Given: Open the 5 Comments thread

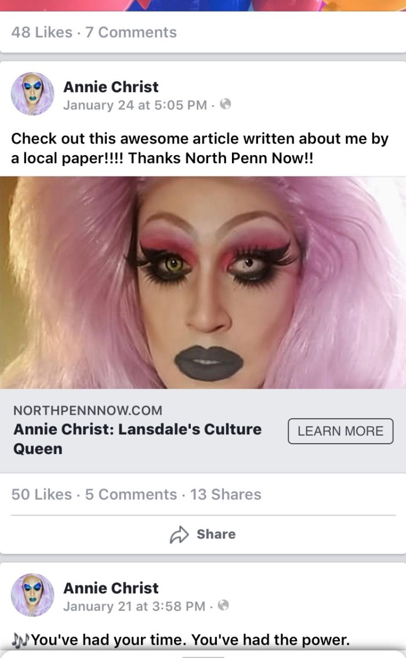Looking at the screenshot, I should pos(131,494).
